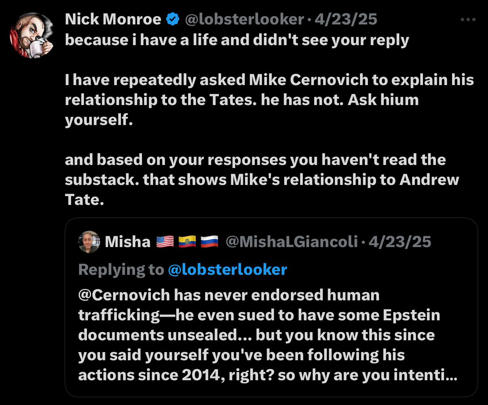Click the @Cernovich mention in quoted tweet

(123, 295)
